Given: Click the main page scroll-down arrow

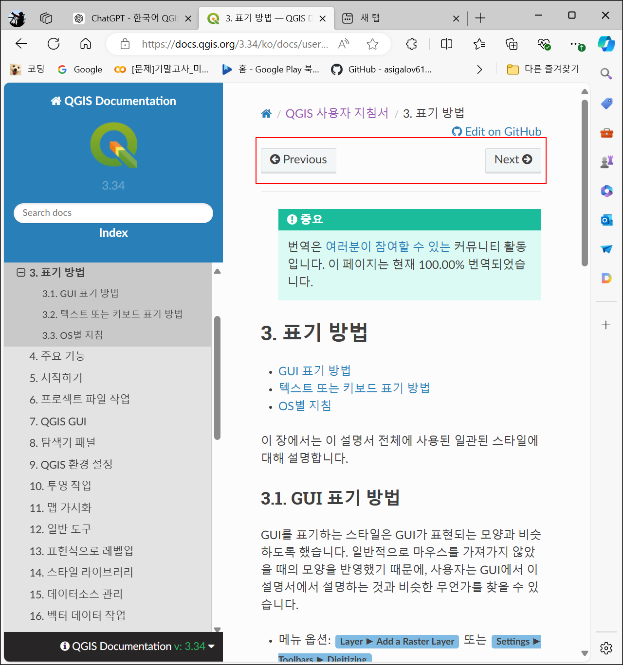Looking at the screenshot, I should (x=585, y=653).
